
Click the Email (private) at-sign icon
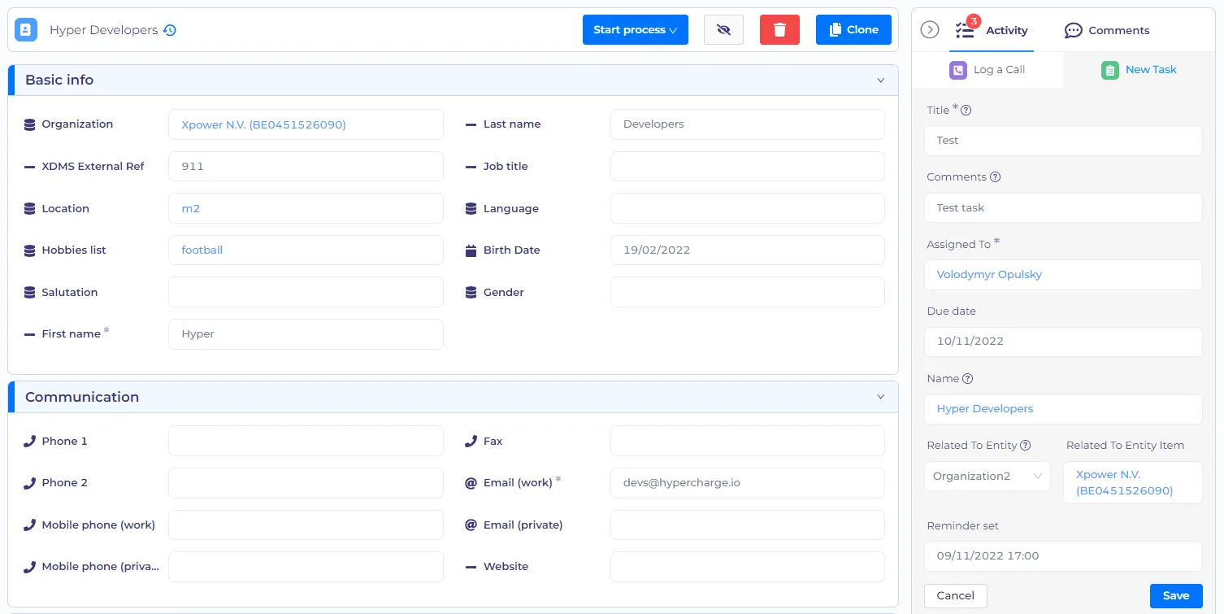471,525
